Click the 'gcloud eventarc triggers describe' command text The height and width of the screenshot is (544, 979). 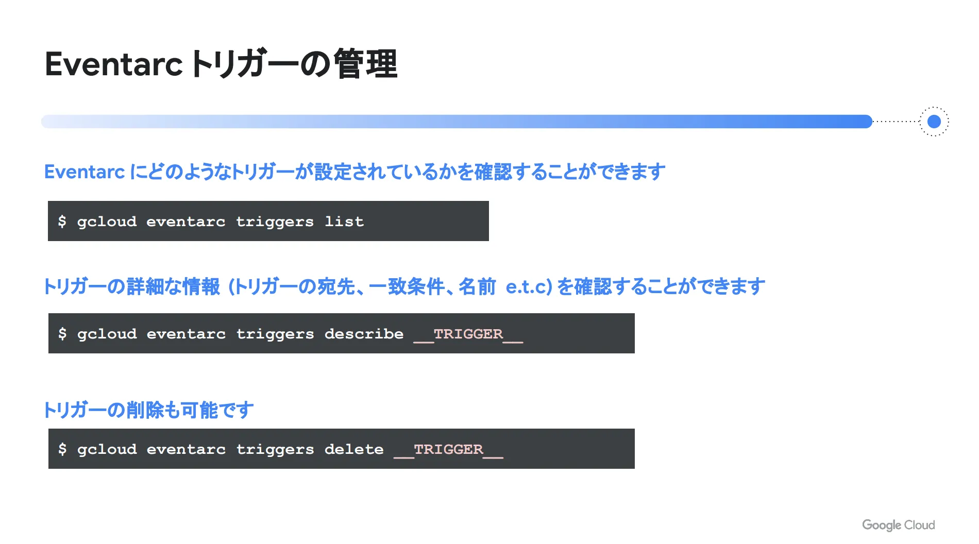[x=240, y=334]
